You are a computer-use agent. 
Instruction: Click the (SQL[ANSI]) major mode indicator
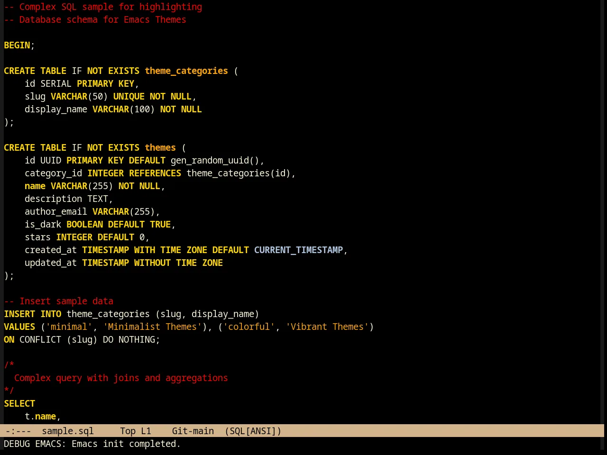[x=253, y=431]
